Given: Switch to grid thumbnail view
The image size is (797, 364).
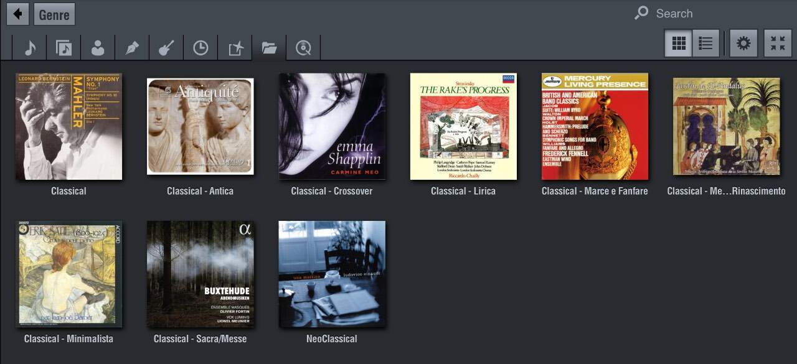Looking at the screenshot, I should (678, 44).
